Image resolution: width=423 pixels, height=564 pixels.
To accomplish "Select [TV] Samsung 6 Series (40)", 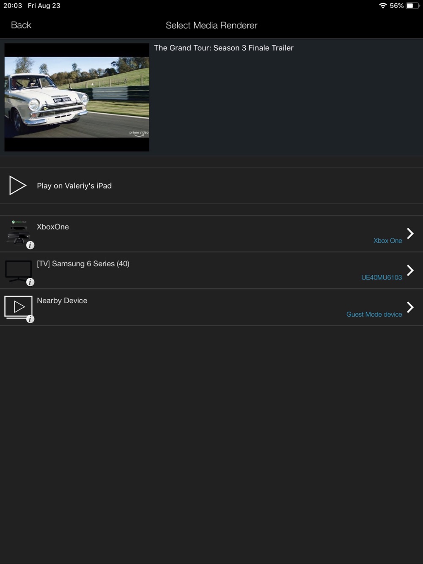I will pyautogui.click(x=83, y=264).
